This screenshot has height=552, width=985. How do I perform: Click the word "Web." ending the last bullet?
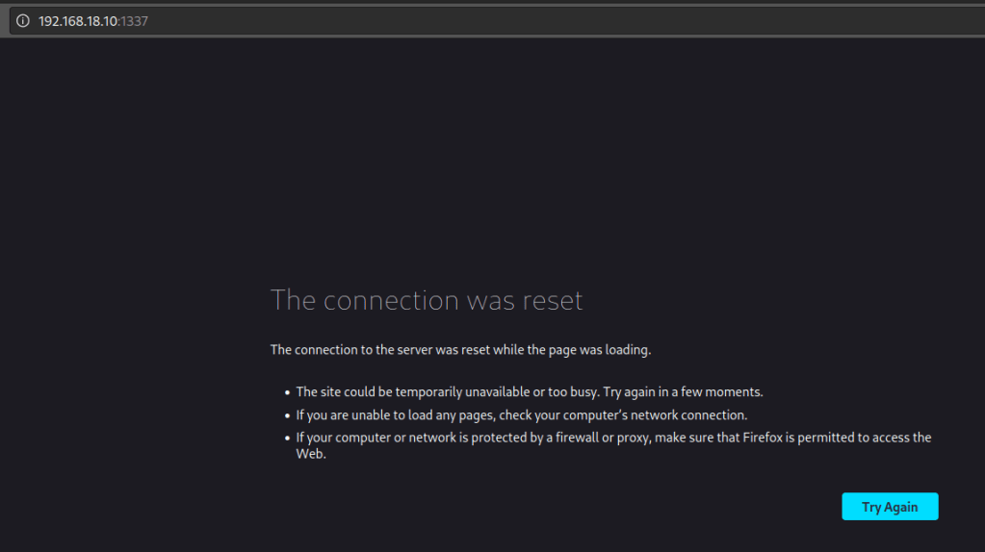click(311, 454)
